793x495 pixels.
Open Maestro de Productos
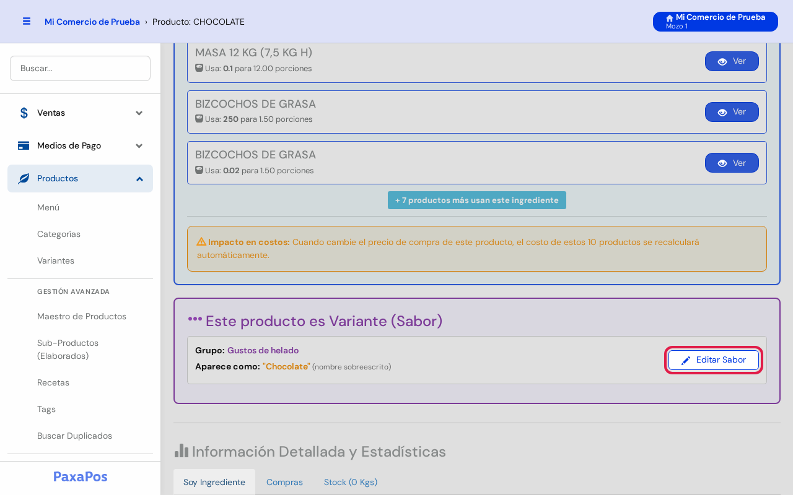[x=82, y=316]
